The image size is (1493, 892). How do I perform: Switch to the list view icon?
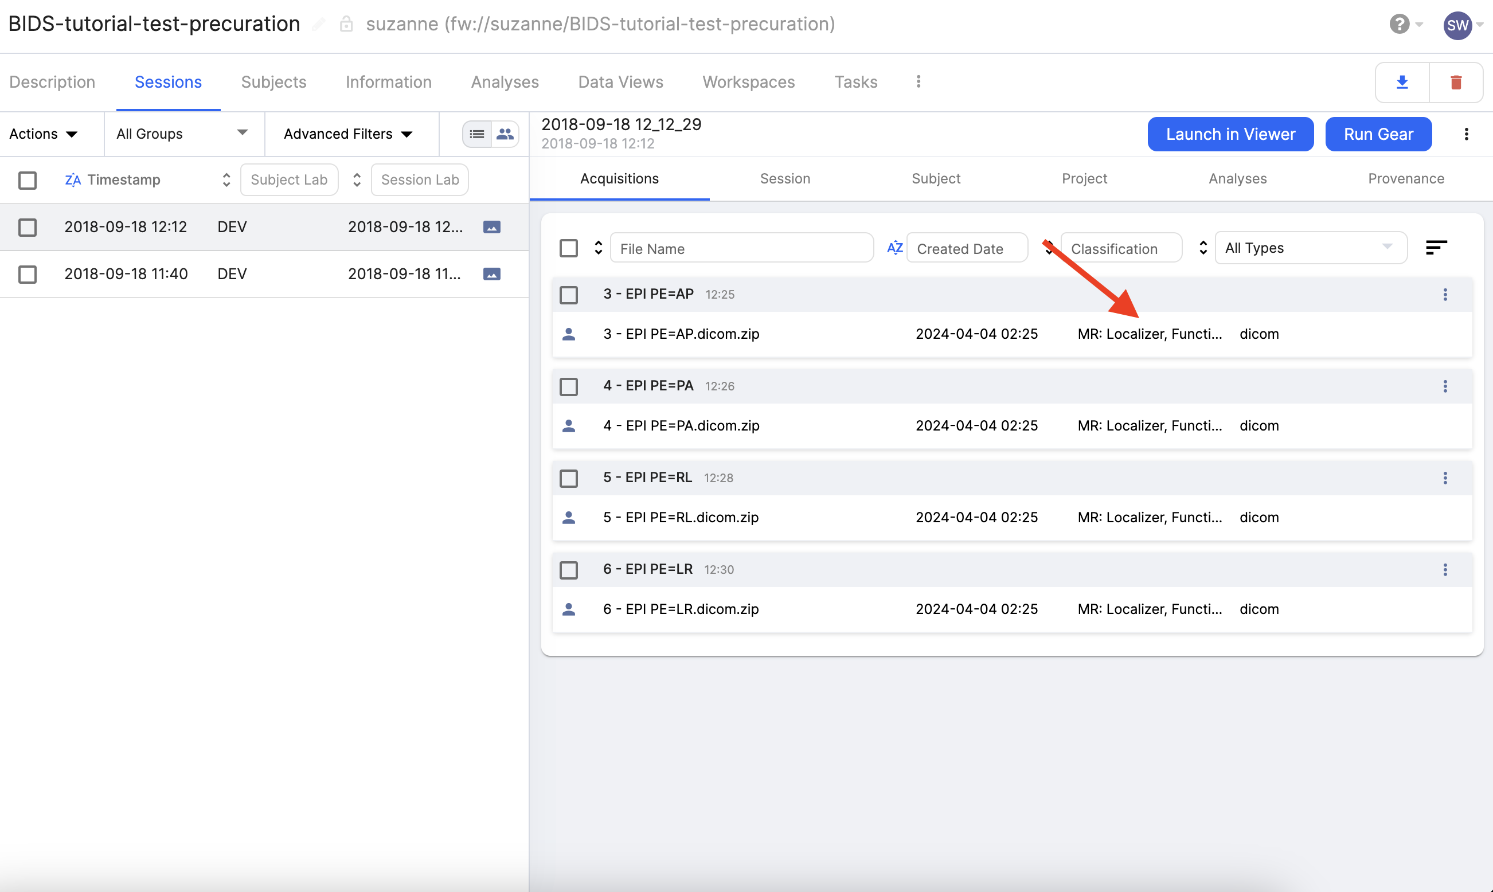(476, 134)
